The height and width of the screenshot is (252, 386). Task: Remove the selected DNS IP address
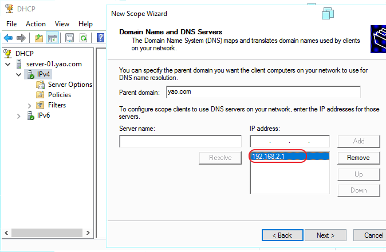(x=359, y=158)
